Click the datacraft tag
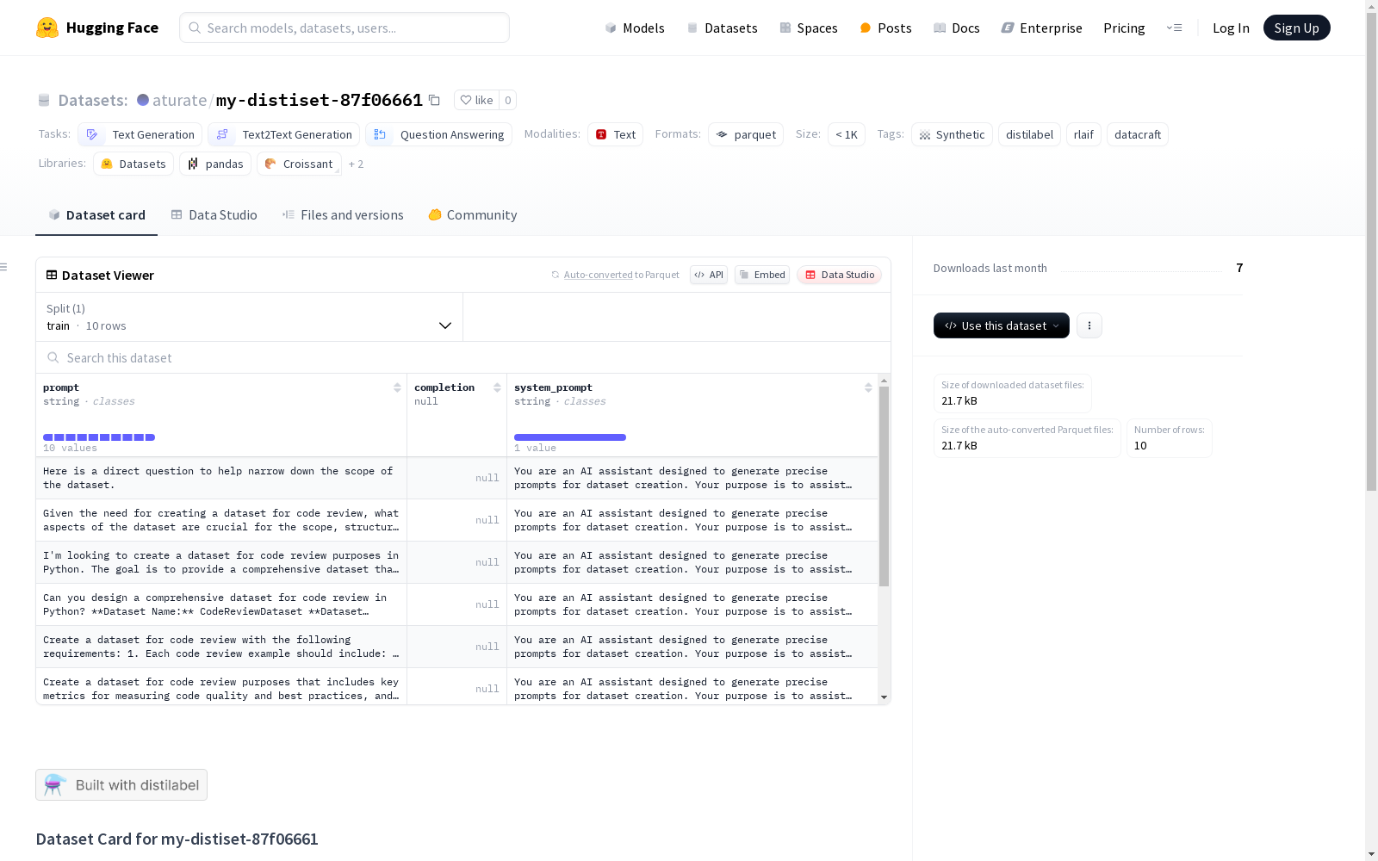Screen dimensions: 1378x861 pos(1138,134)
